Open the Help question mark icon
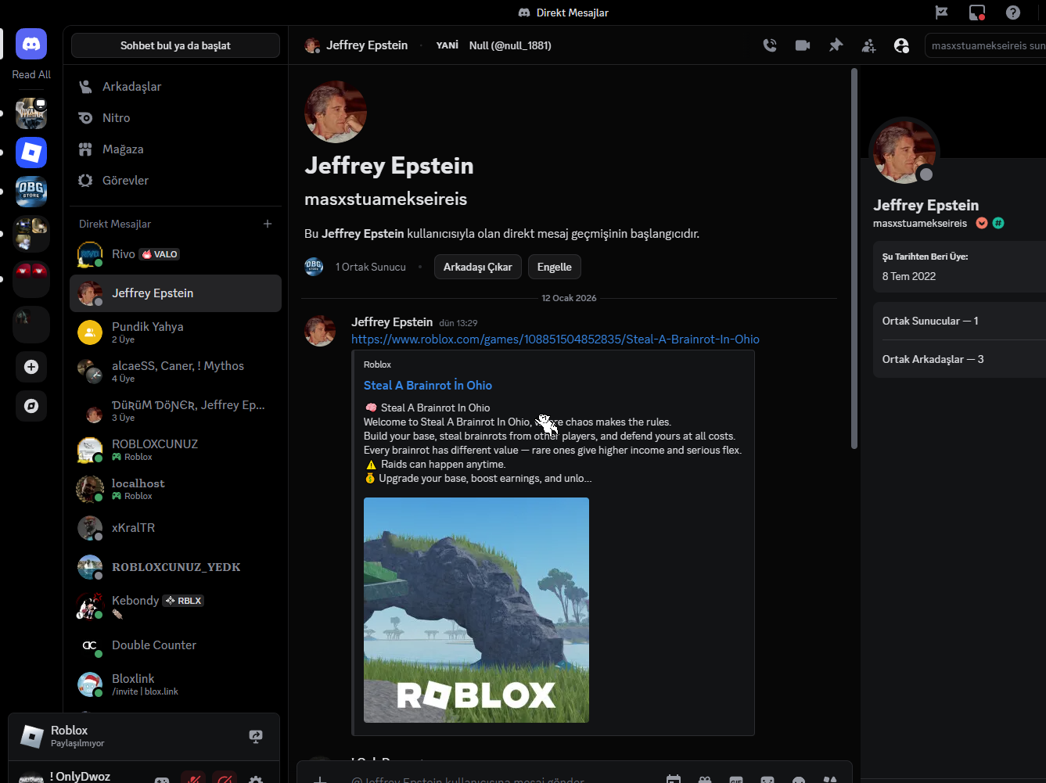 (x=1013, y=13)
